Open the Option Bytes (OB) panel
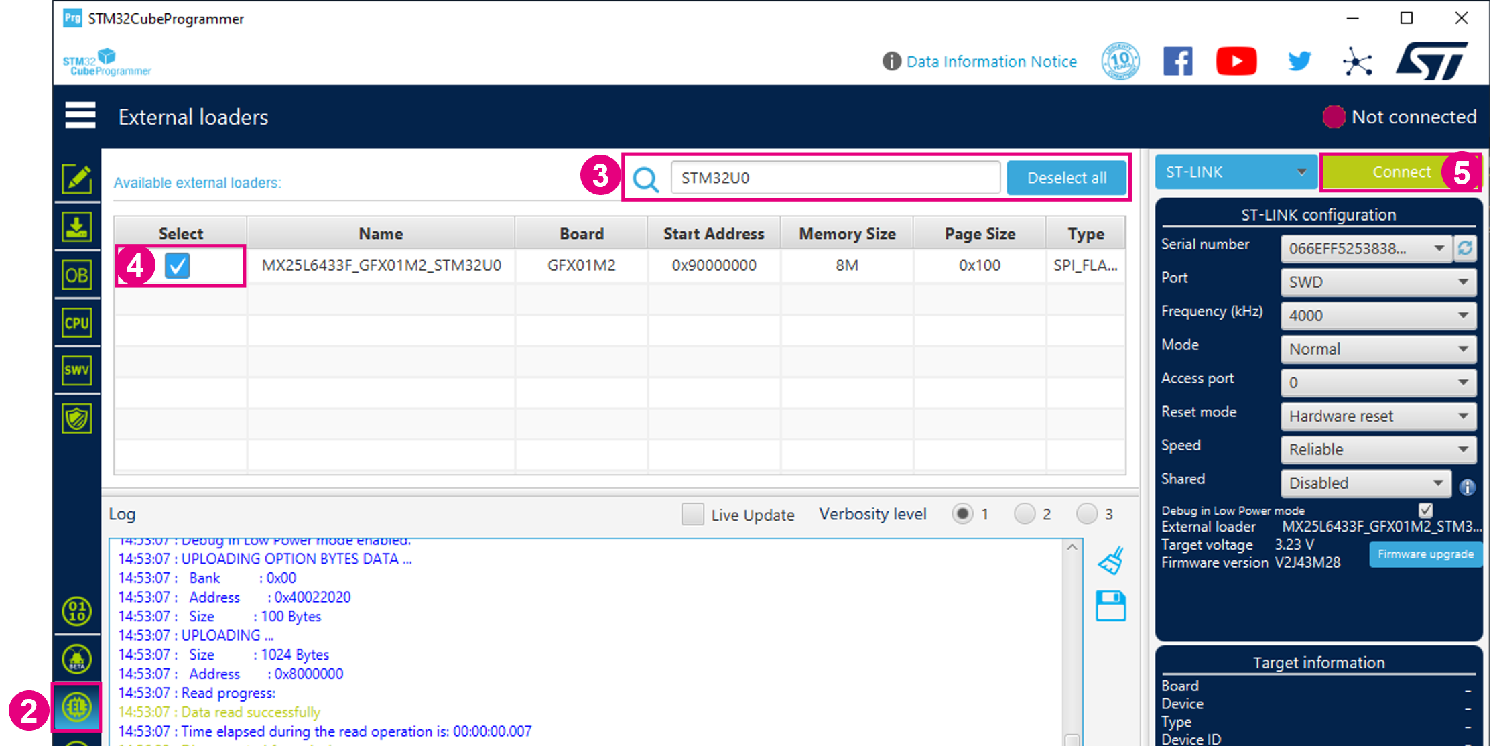 pos(77,275)
